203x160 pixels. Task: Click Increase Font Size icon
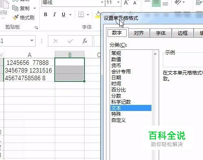pyautogui.click(x=126, y=2)
